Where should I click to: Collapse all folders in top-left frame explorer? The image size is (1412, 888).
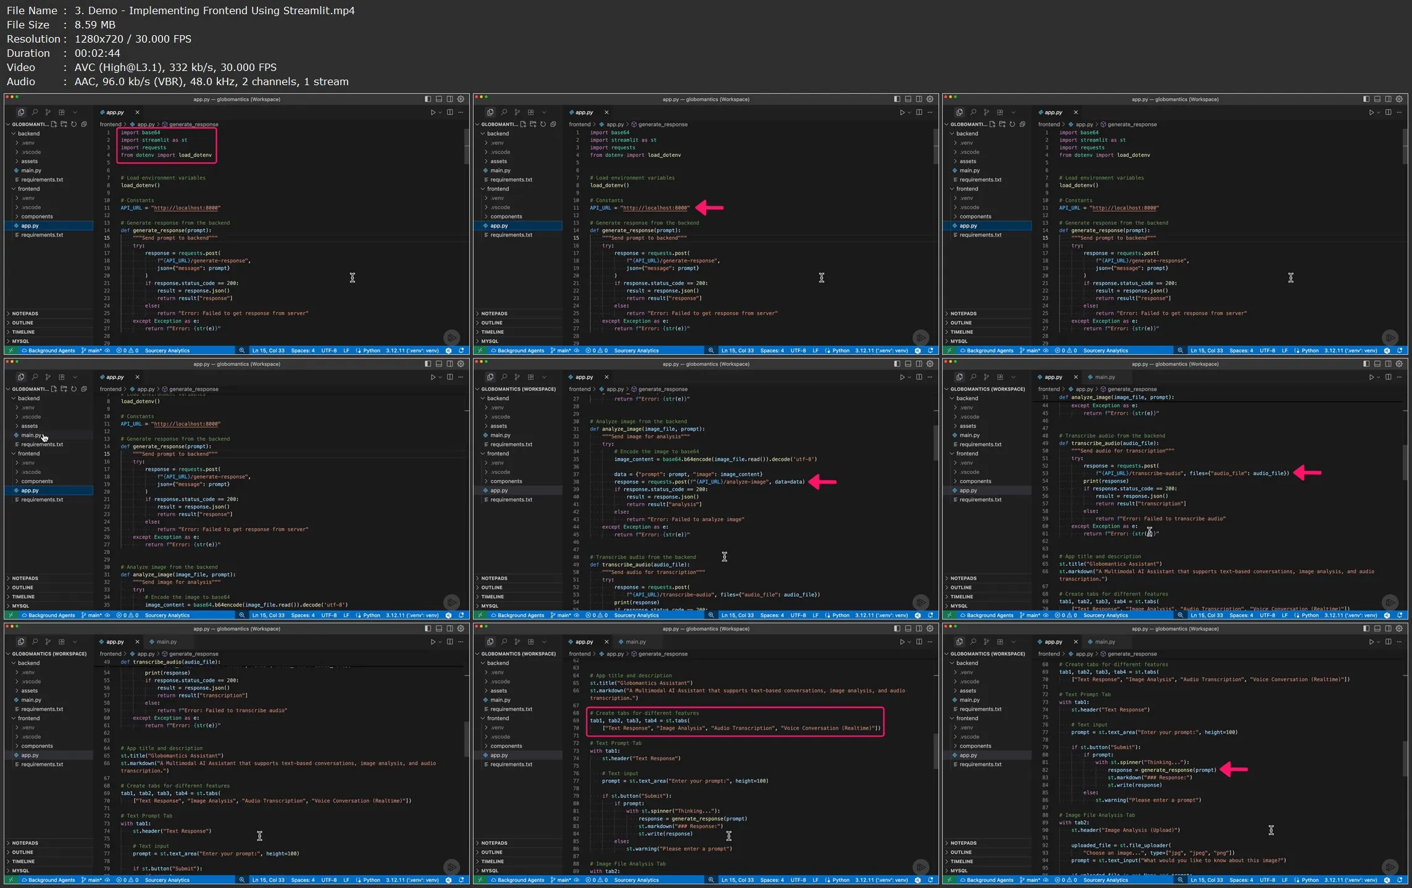pos(84,124)
